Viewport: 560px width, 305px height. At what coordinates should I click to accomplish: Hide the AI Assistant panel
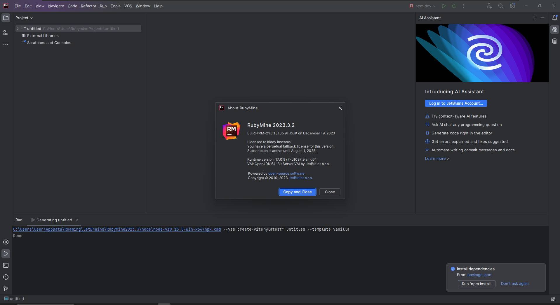(x=542, y=18)
